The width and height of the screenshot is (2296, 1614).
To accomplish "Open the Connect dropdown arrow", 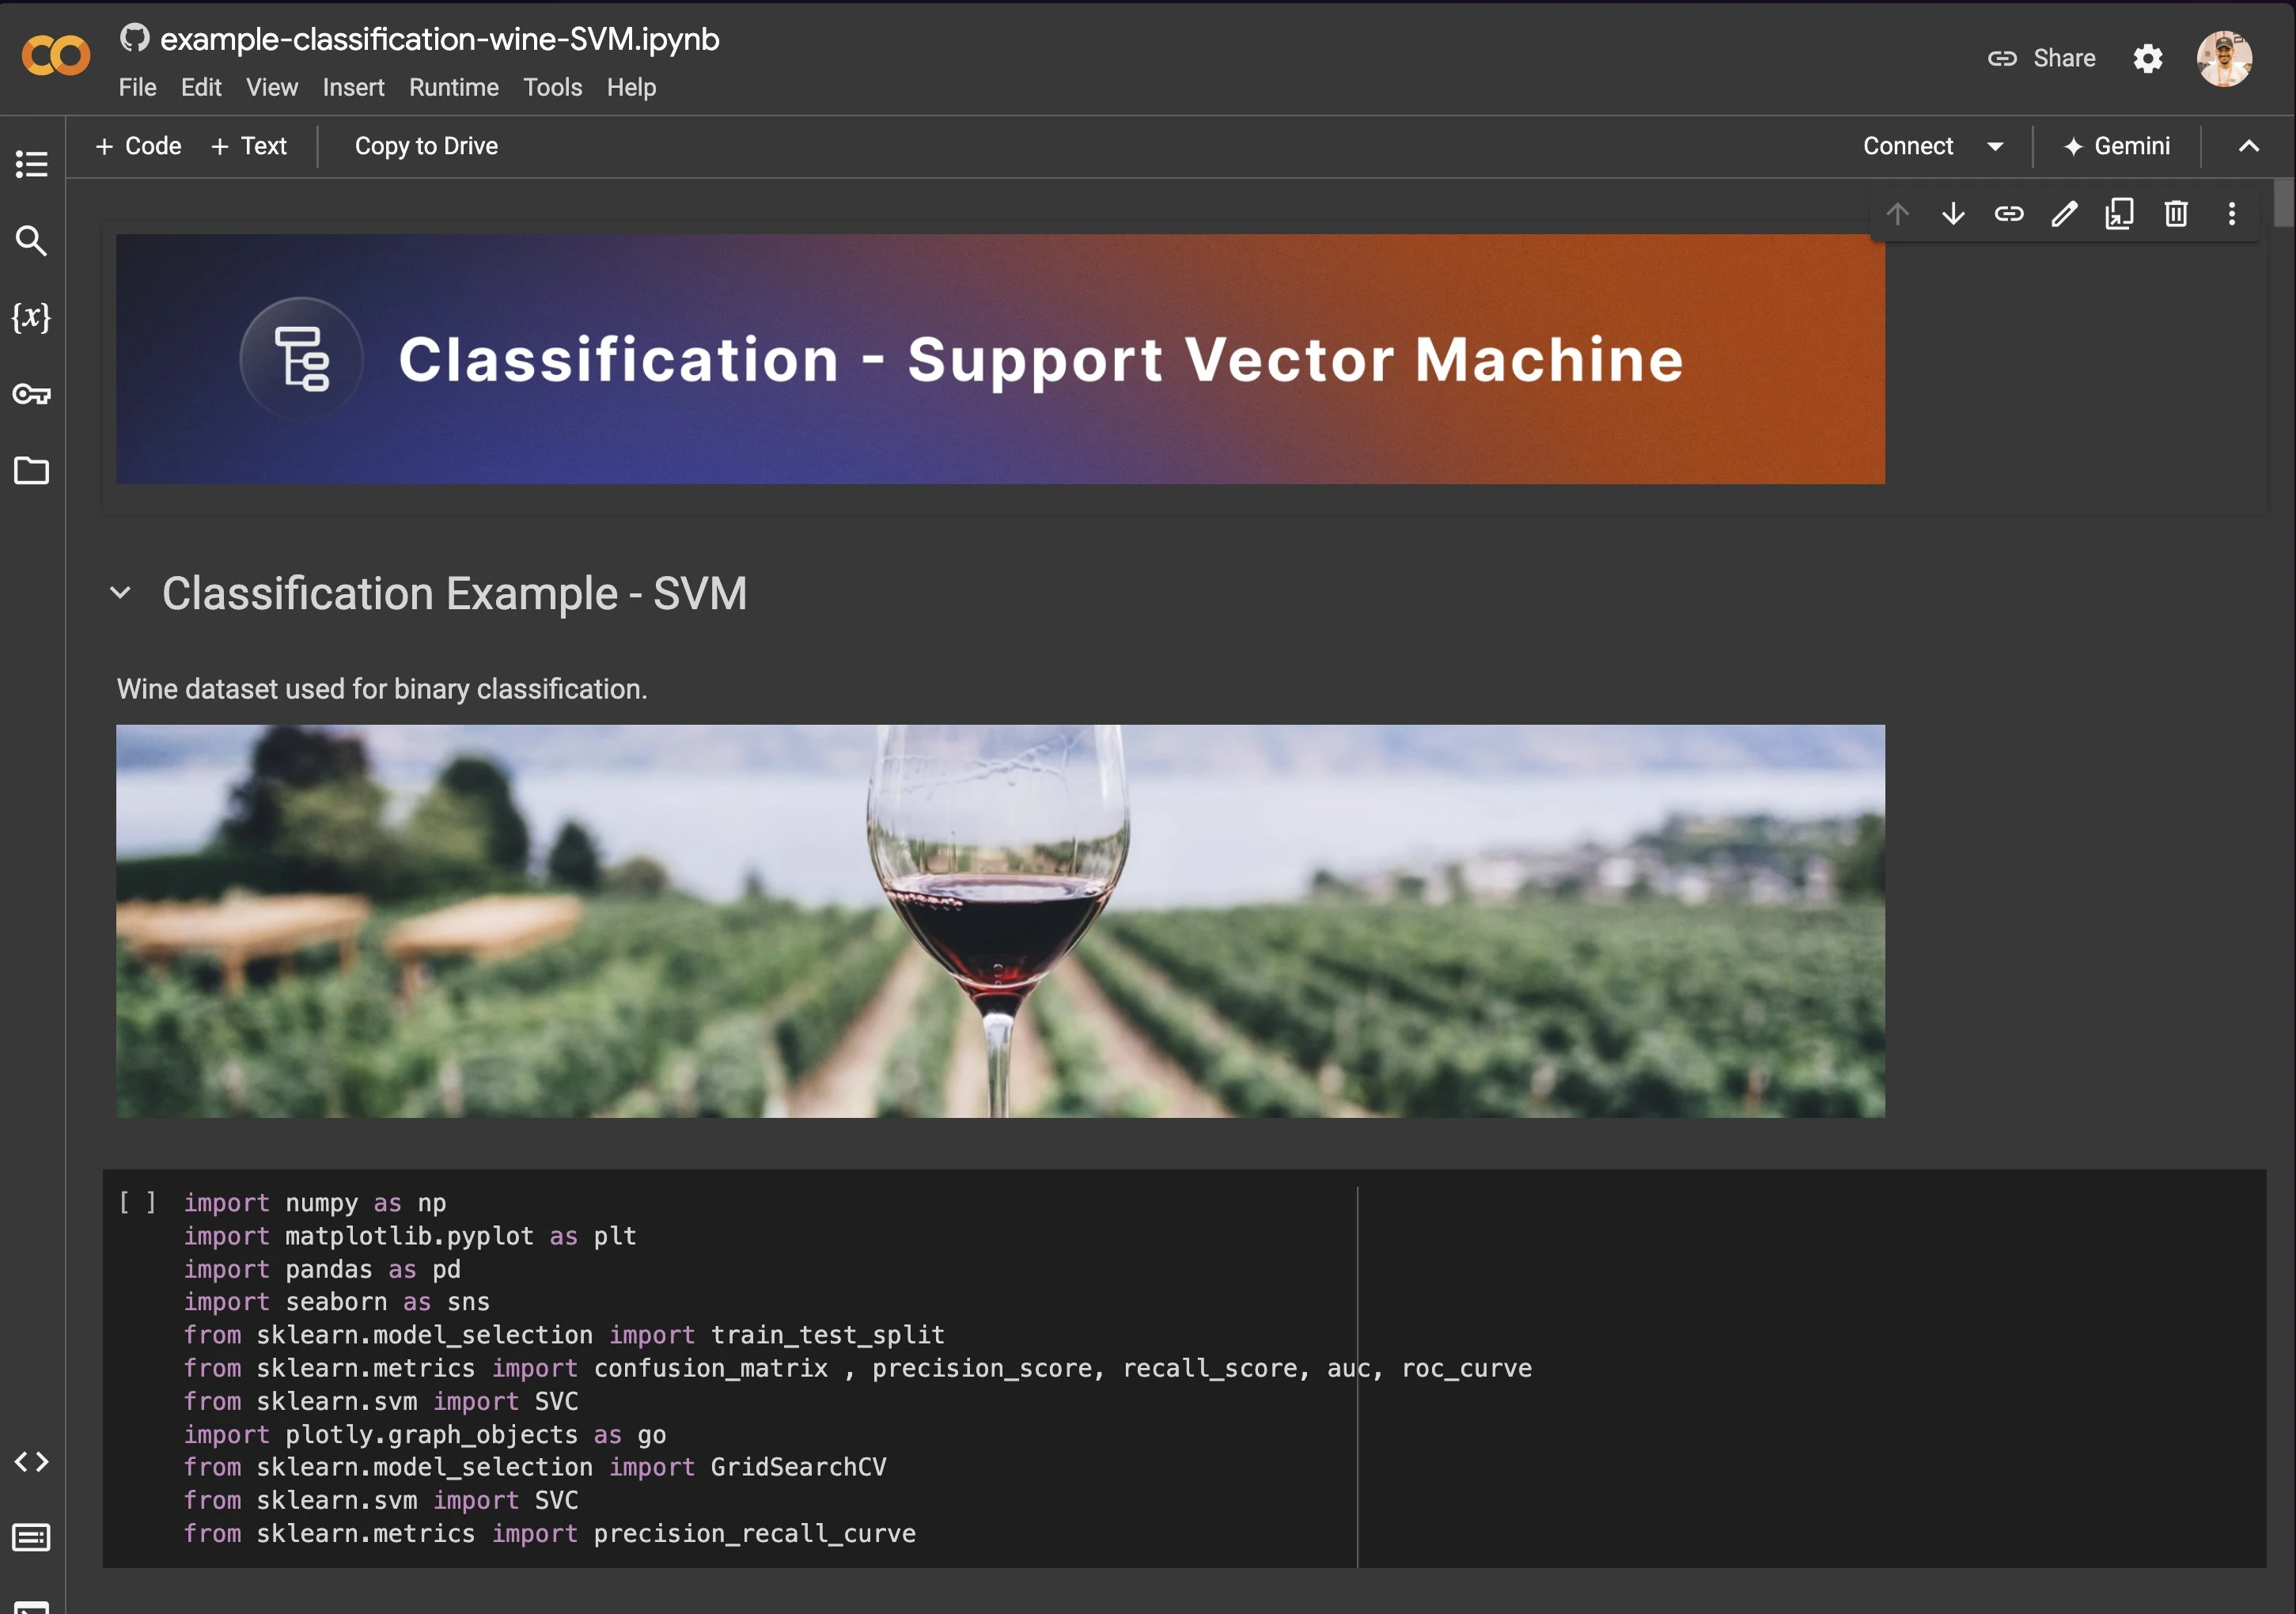I will coord(1994,146).
